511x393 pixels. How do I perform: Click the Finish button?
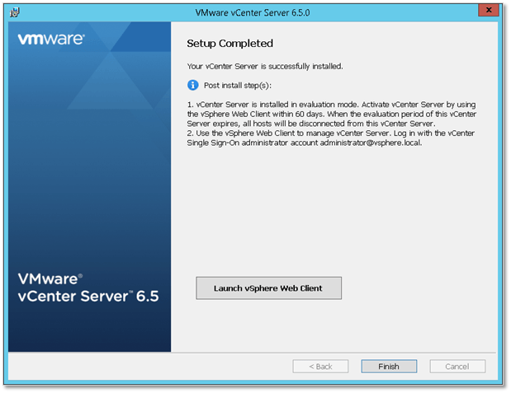click(x=389, y=367)
